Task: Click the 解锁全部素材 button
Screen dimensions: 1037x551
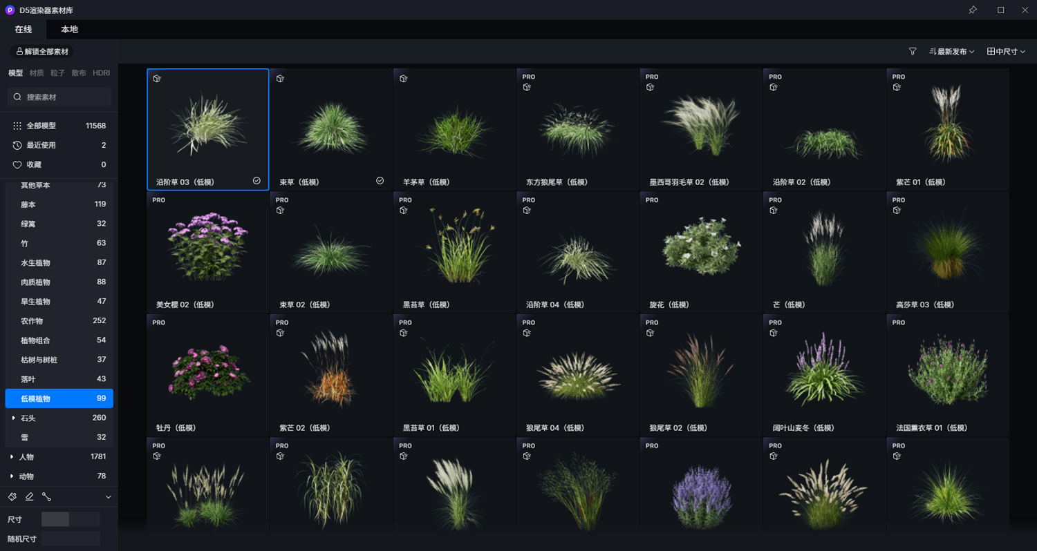Action: tap(42, 52)
